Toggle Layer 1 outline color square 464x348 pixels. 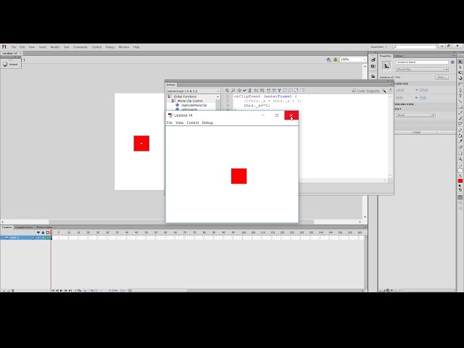point(48,238)
